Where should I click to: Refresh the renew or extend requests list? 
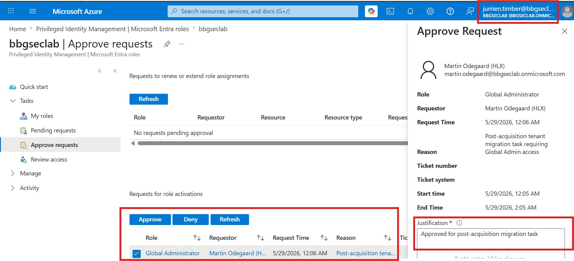[x=149, y=99]
